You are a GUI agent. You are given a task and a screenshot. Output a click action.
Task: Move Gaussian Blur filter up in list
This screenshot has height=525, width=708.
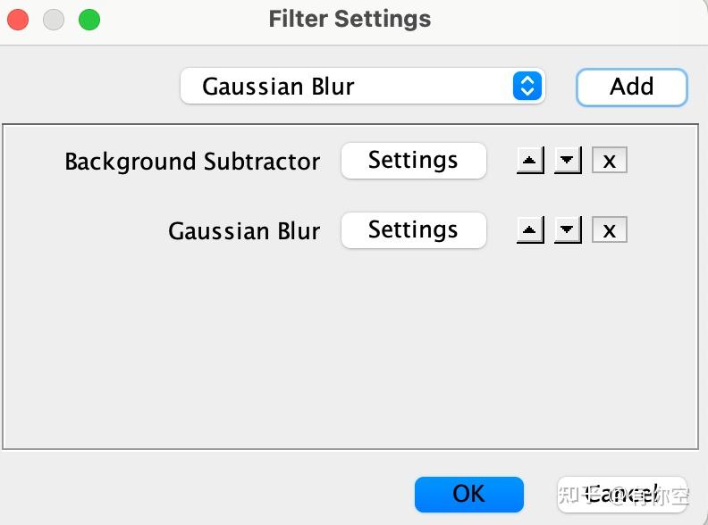pyautogui.click(x=530, y=230)
